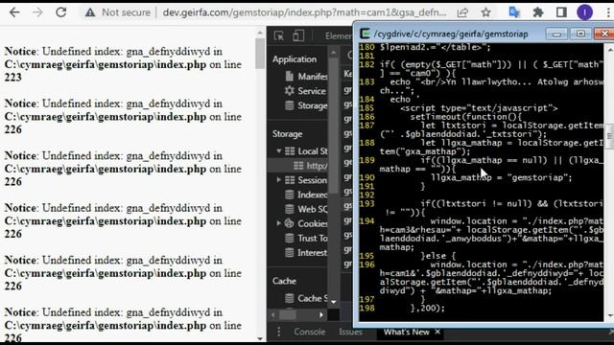The width and height of the screenshot is (614, 345).
Task: Close the cygdrive terminal window
Action: 603,34
